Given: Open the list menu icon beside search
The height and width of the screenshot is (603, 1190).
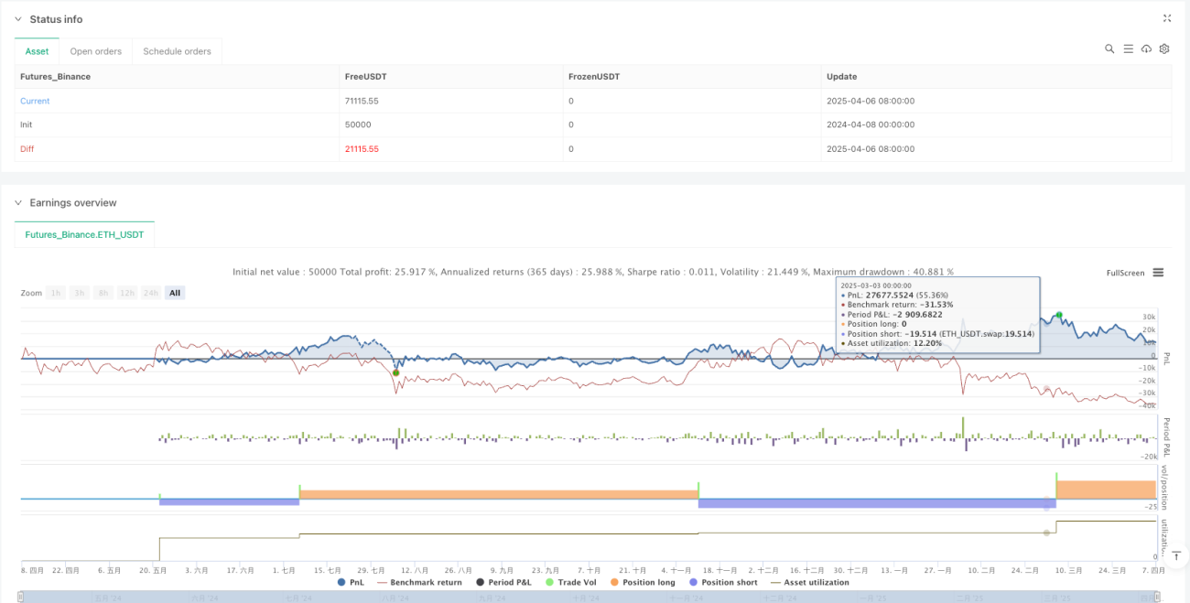Looking at the screenshot, I should point(1128,48).
